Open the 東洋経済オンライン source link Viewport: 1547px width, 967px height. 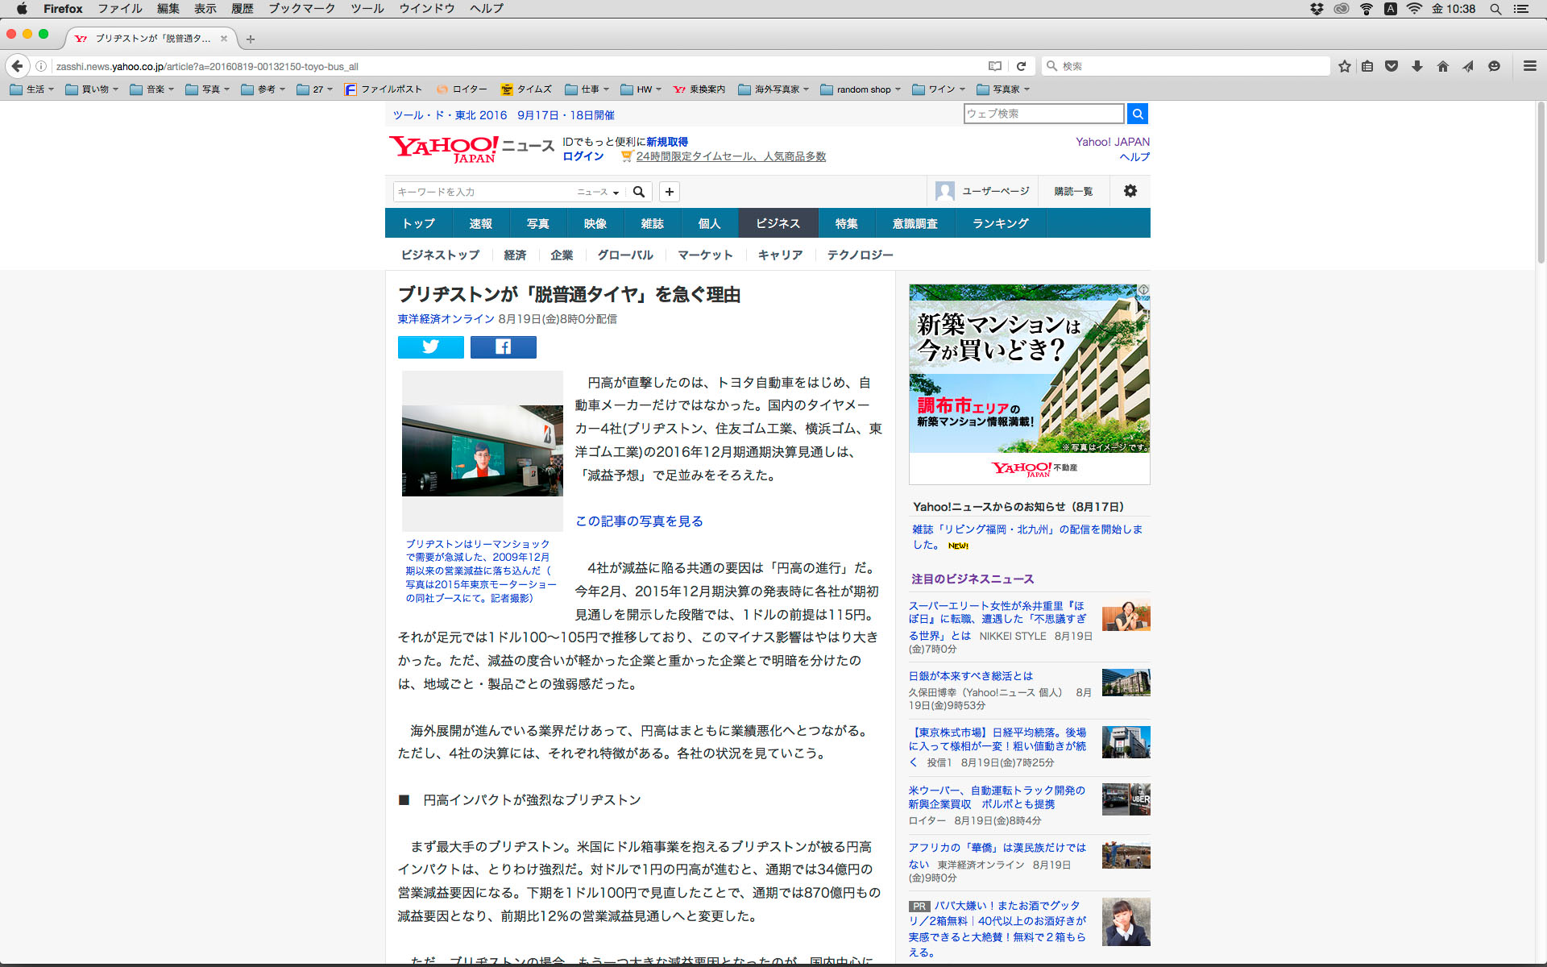pos(446,319)
